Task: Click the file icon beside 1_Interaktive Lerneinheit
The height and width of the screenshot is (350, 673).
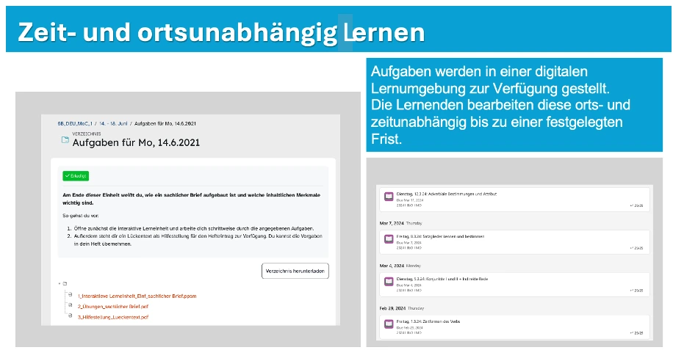Action: pos(71,296)
